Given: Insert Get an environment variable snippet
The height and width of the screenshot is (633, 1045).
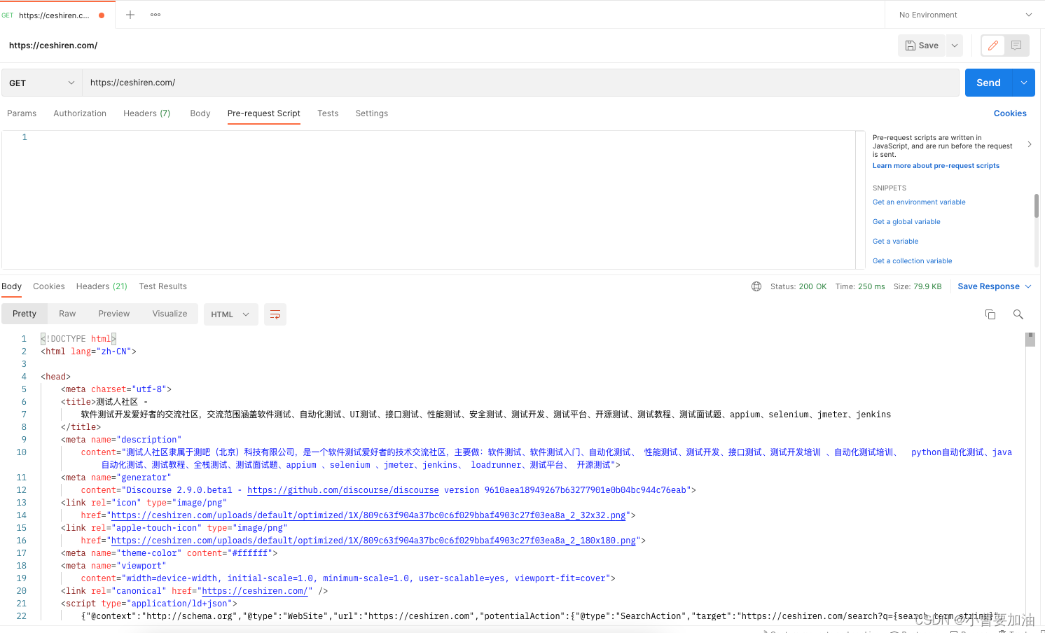Looking at the screenshot, I should 919,202.
